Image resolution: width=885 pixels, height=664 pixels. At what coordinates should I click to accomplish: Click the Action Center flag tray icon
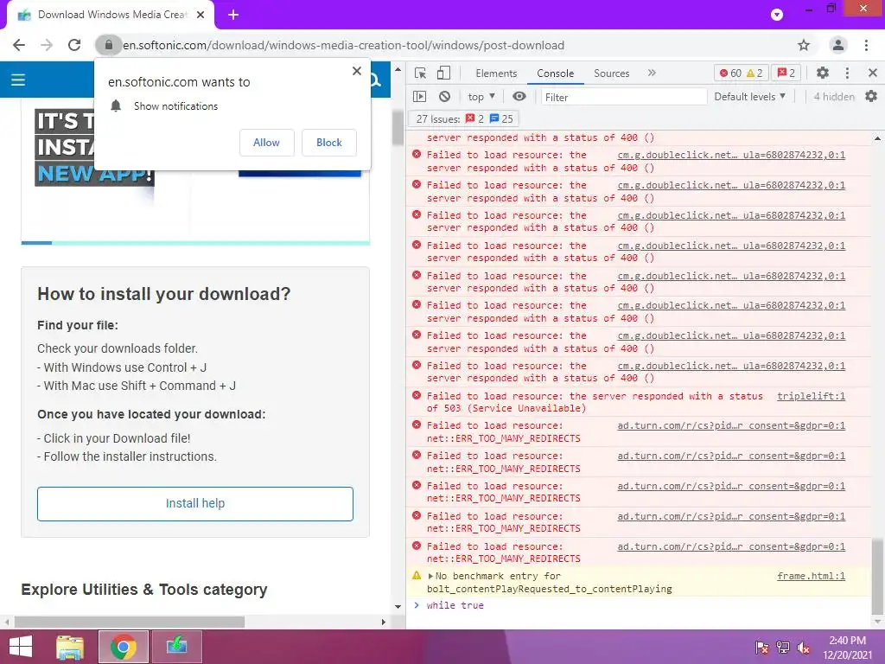[x=762, y=647]
